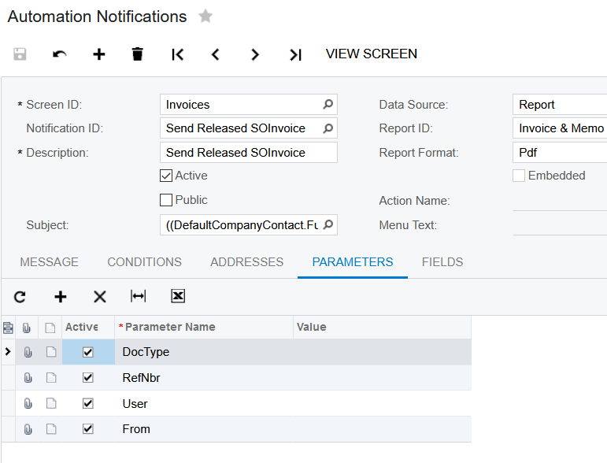
Task: Click the favorite star next to Automation Notifications
Action: click(205, 17)
